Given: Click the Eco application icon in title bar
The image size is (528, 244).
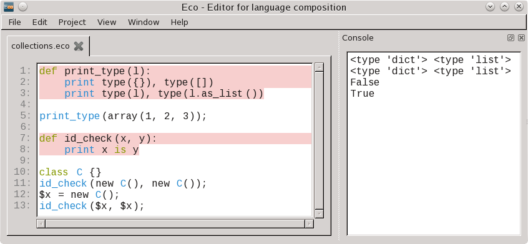Looking at the screenshot, I should [9, 7].
